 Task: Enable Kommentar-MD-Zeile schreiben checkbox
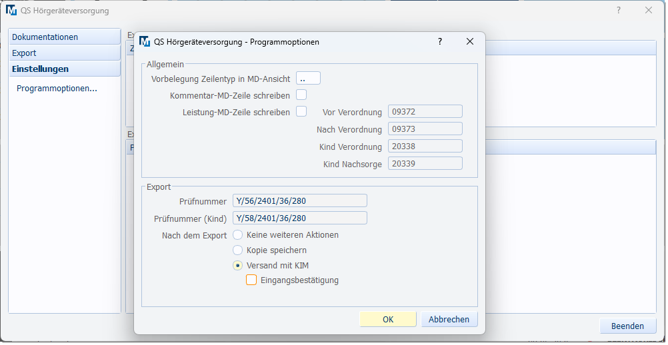pyautogui.click(x=301, y=95)
